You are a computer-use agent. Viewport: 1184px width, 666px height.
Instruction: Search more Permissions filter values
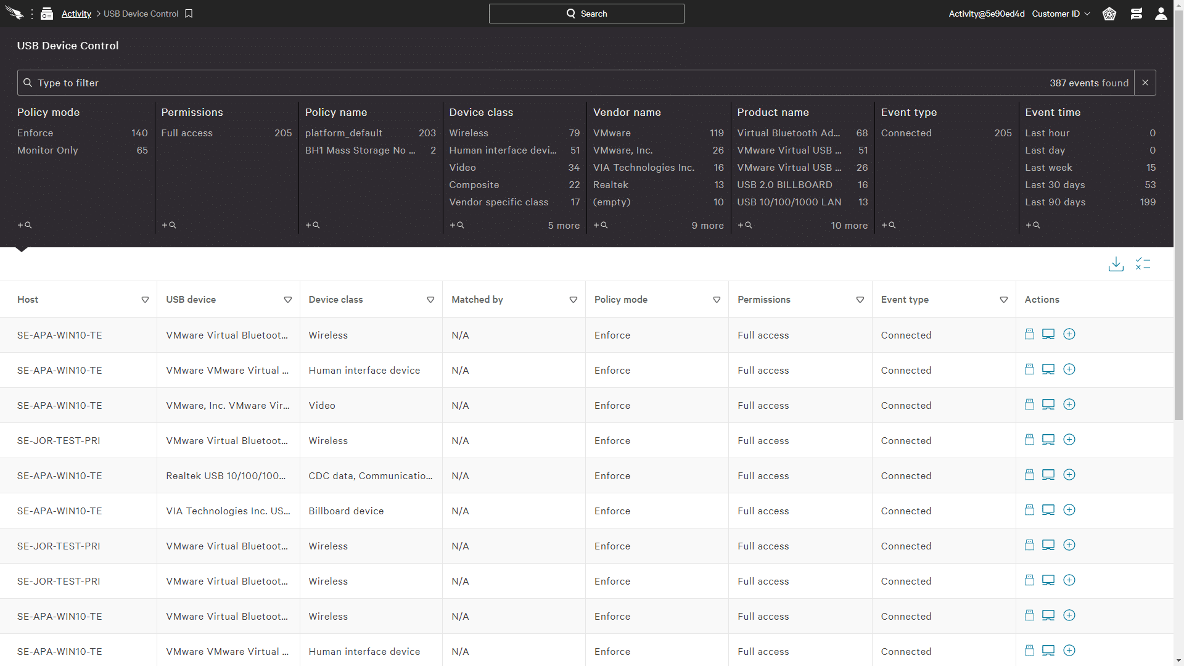click(x=169, y=225)
